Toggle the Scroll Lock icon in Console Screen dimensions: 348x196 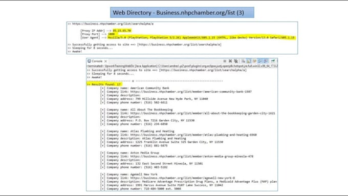(249, 61)
